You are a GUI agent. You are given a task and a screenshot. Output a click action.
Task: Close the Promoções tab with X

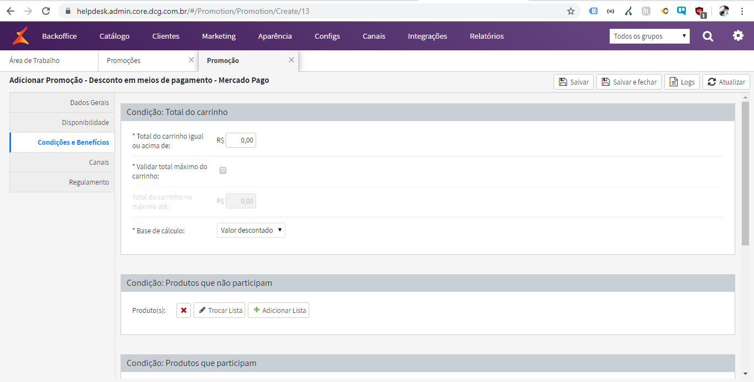click(x=191, y=60)
